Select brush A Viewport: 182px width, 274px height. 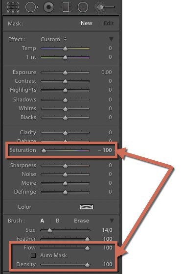(42, 221)
